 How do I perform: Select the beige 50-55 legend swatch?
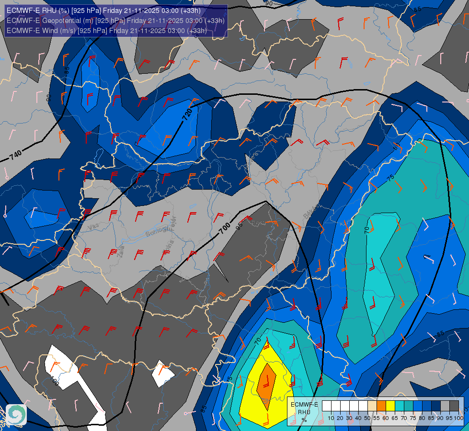(372, 406)
